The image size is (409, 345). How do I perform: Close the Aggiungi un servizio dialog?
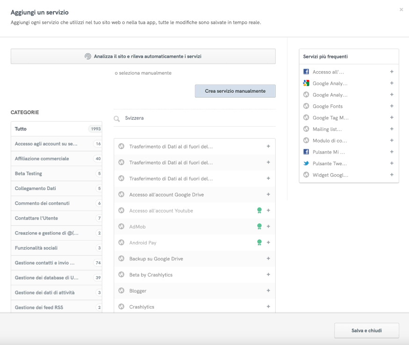click(x=401, y=9)
